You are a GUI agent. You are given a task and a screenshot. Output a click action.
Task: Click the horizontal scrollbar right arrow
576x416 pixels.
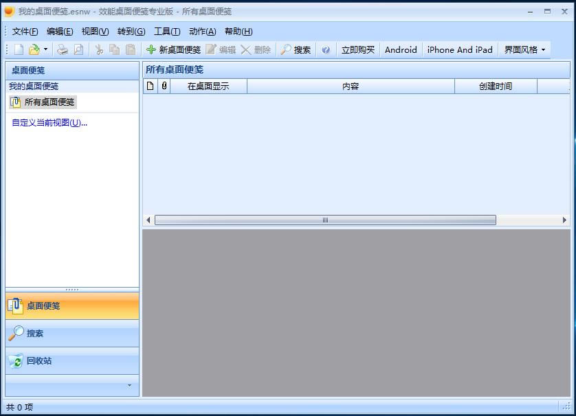point(564,220)
